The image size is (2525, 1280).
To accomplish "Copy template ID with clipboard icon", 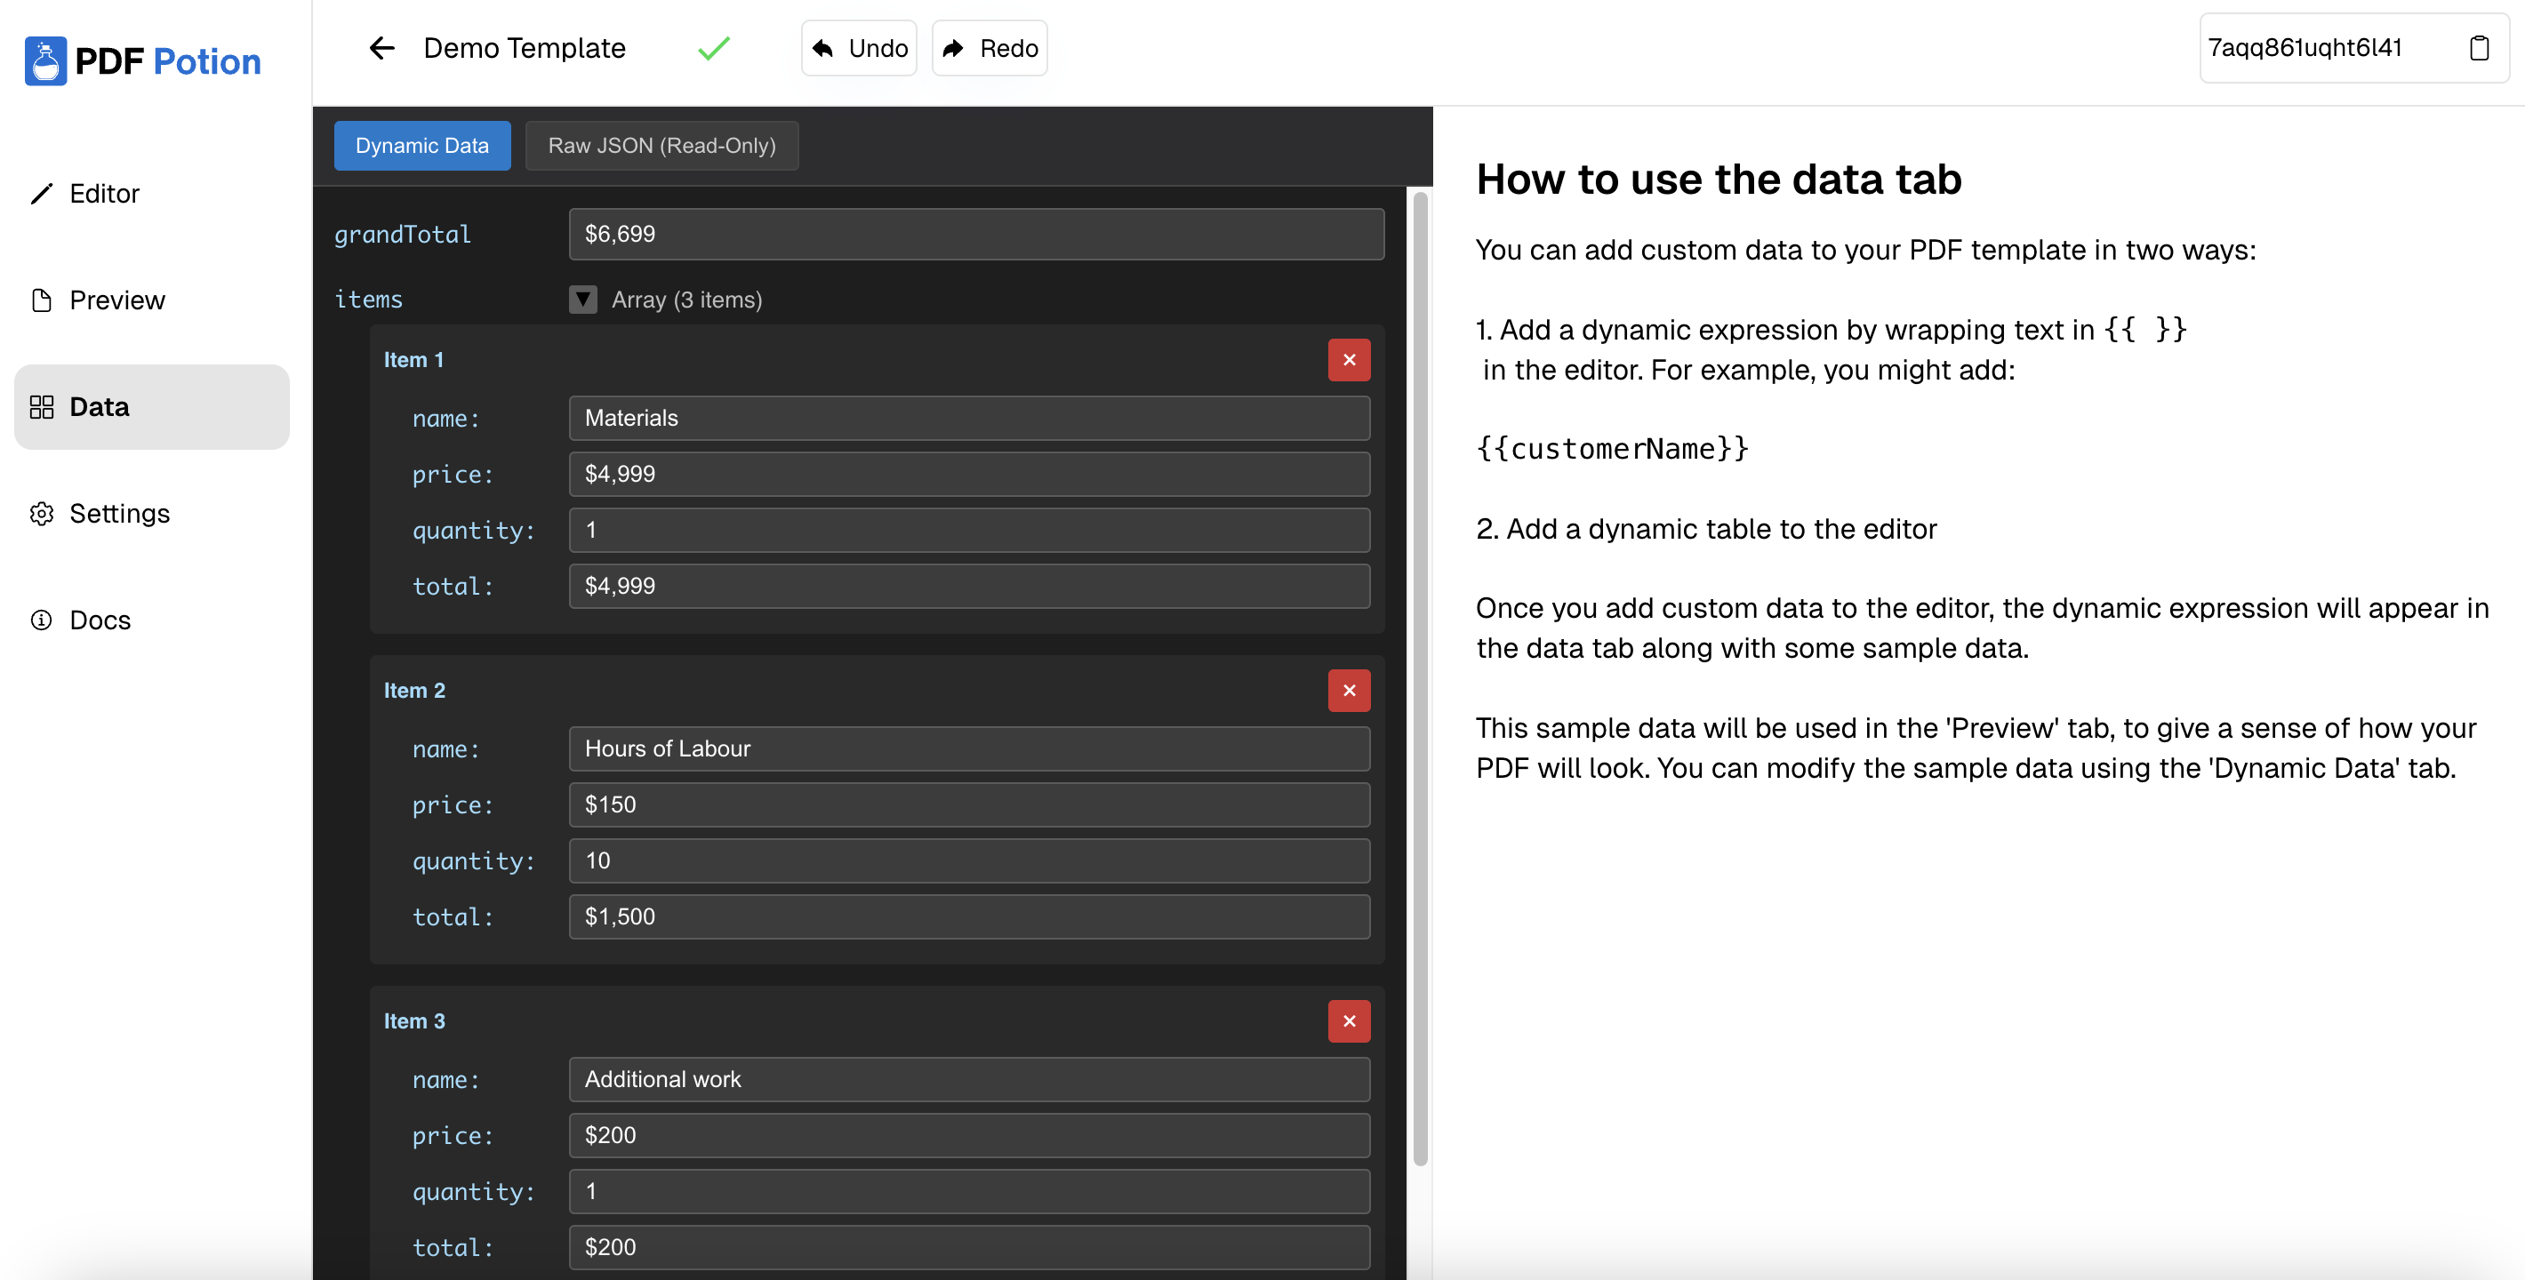I will 2478,48.
